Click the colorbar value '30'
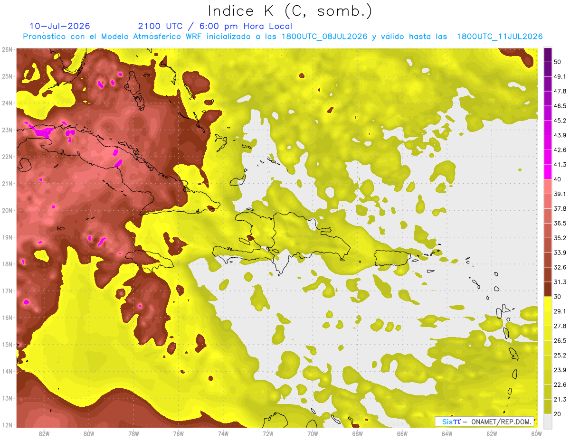Viewport: 570px width, 440px height. [x=558, y=297]
